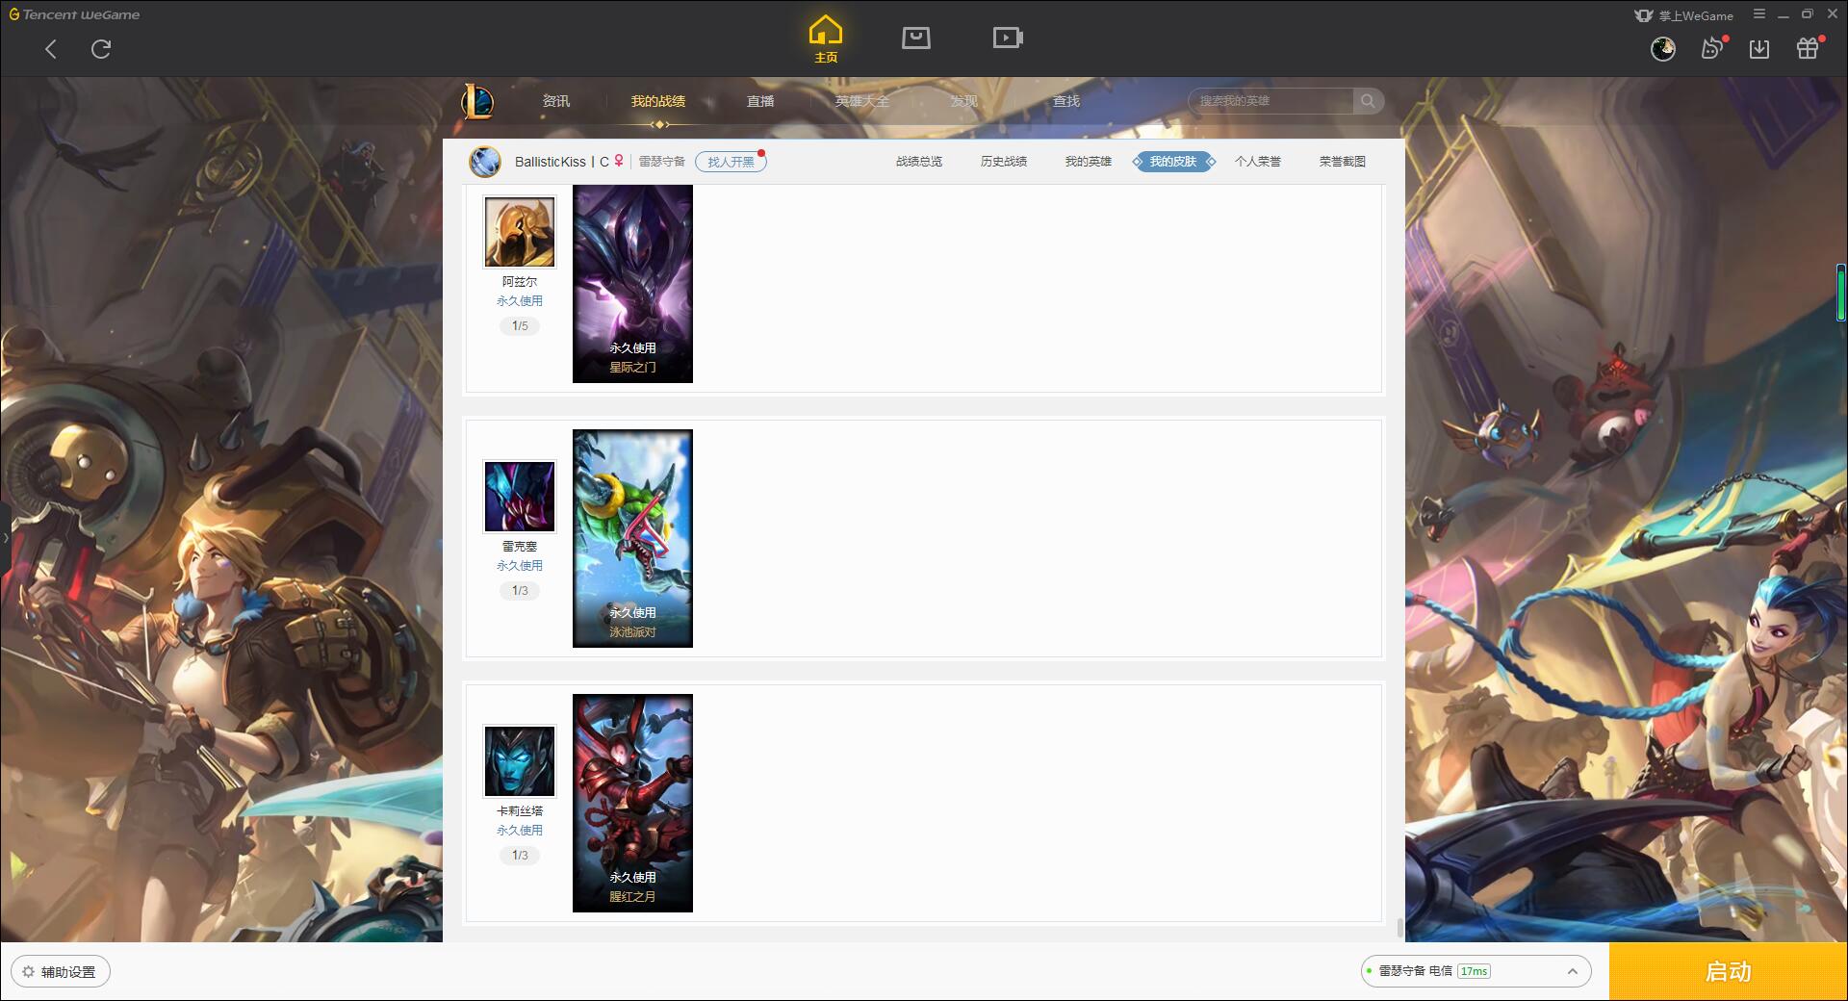1848x1001 pixels.
Task: Open the user avatar icon in the top right
Action: coord(1663,49)
